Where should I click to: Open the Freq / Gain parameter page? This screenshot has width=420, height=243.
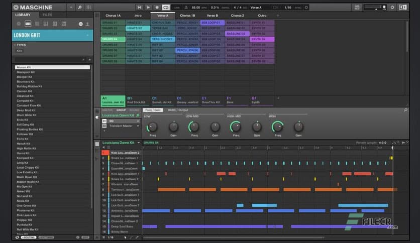(153, 110)
